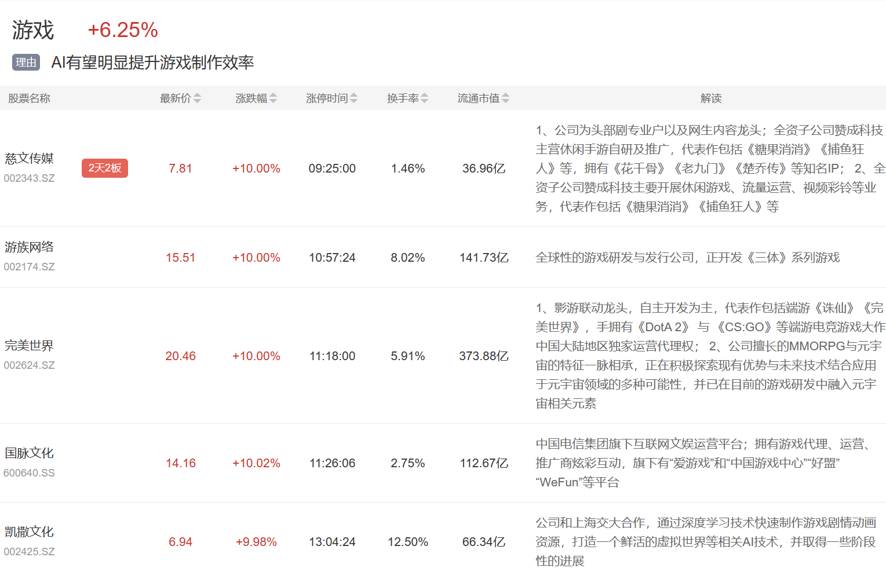Click limit-up time 11:26:06
This screenshot has height=579, width=886.
(332, 463)
